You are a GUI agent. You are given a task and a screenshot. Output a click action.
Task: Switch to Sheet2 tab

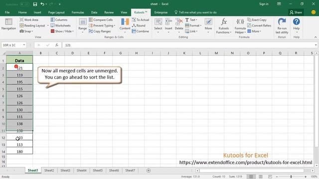49,171
